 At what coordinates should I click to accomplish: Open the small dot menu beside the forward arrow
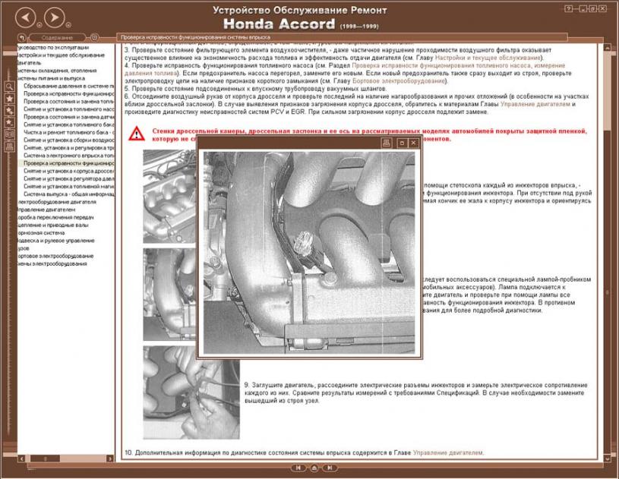(x=68, y=25)
